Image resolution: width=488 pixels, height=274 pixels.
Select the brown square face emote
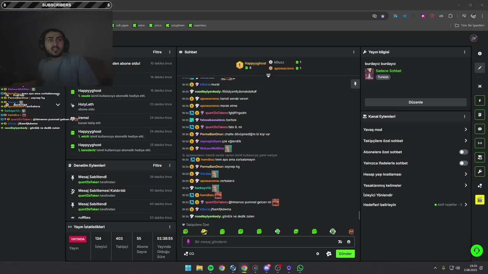click(351, 231)
